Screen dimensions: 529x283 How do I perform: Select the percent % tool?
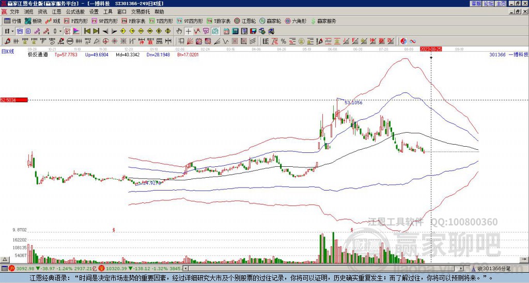(284, 41)
